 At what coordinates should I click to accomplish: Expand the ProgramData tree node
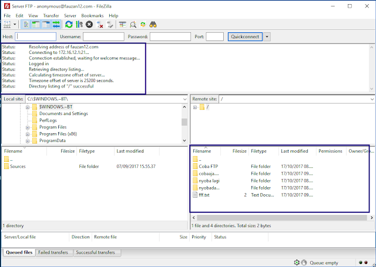pos(28,141)
